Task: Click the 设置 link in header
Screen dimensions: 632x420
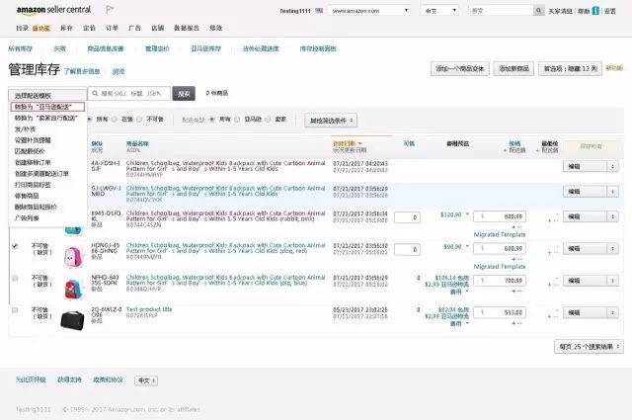Action: [x=610, y=11]
